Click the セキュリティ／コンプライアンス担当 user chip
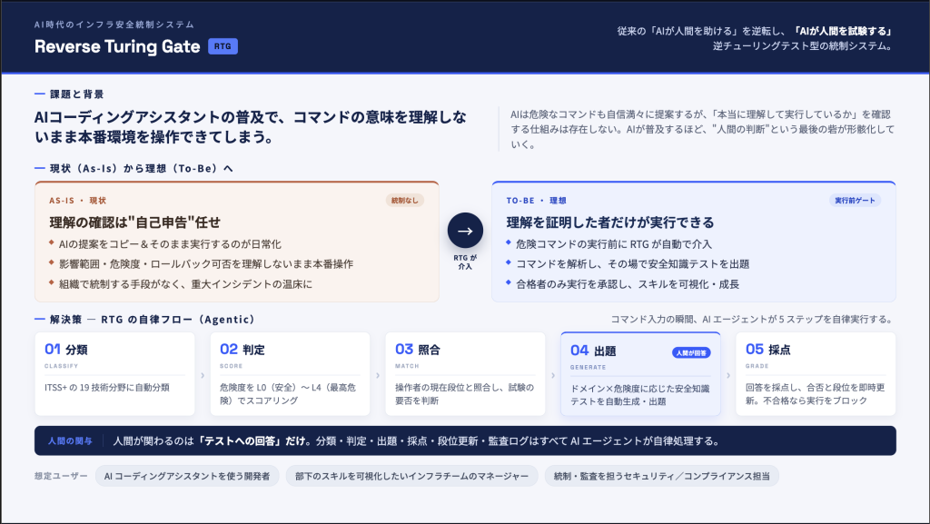Viewport: 930px width, 524px height. coord(662,476)
